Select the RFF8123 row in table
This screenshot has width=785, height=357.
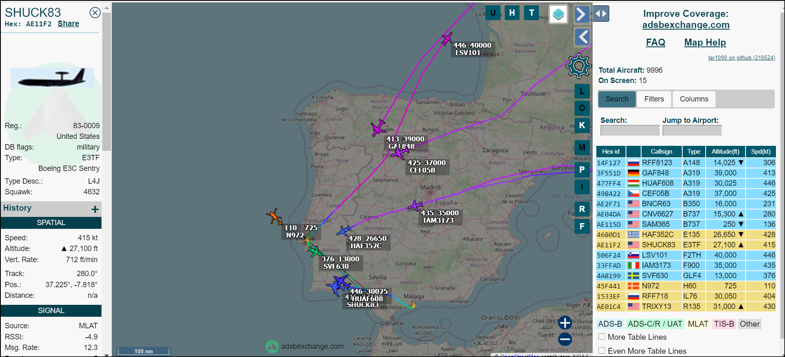click(x=686, y=163)
